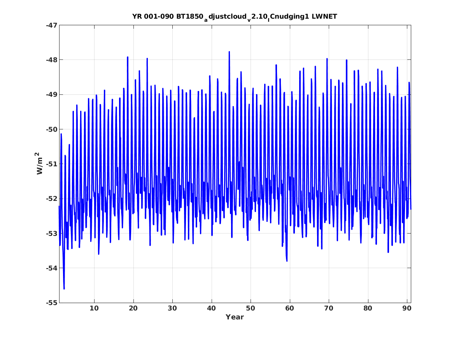Click the y-axis tick label '-55'
454x340 pixels.
52,303
